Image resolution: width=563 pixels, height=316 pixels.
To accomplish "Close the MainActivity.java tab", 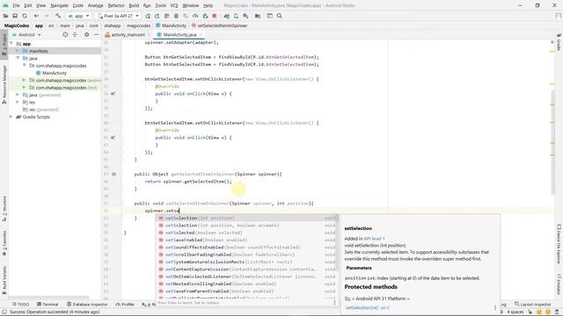I will tap(201, 35).
